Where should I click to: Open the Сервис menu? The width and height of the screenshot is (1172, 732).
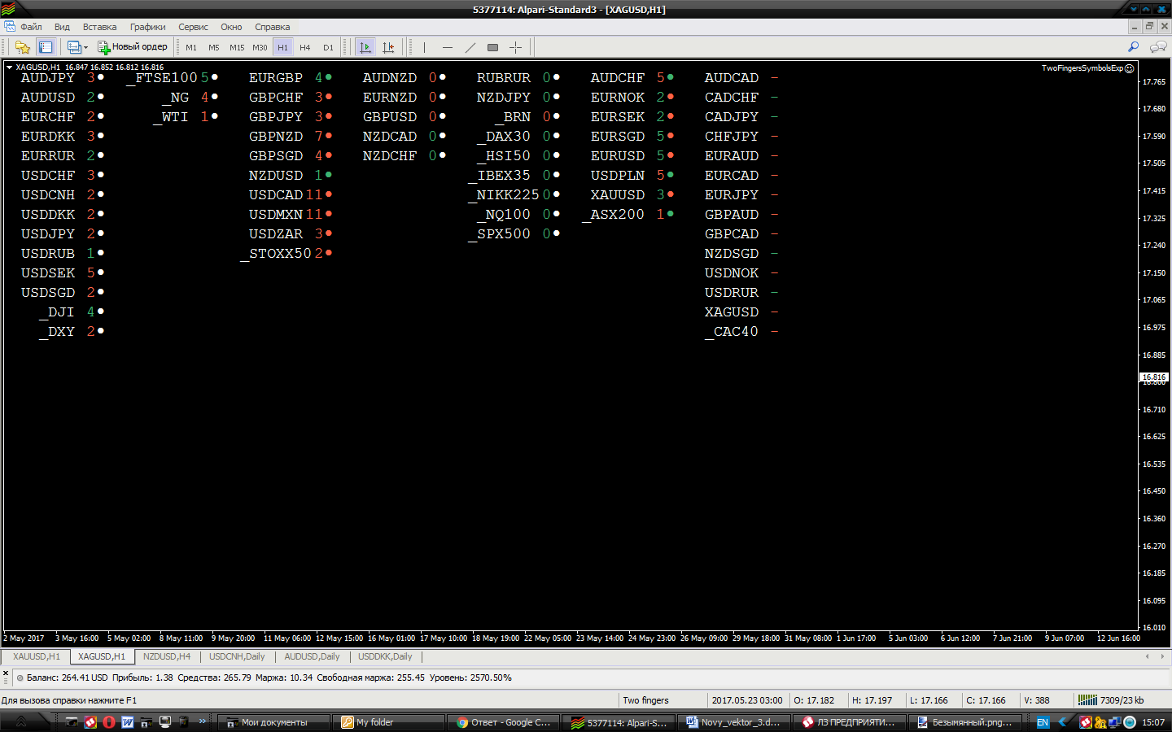[193, 27]
